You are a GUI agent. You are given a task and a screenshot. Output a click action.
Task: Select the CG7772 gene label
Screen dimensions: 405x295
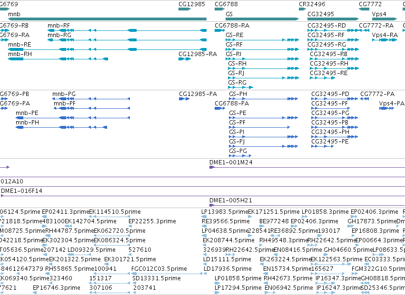[x=370, y=4]
